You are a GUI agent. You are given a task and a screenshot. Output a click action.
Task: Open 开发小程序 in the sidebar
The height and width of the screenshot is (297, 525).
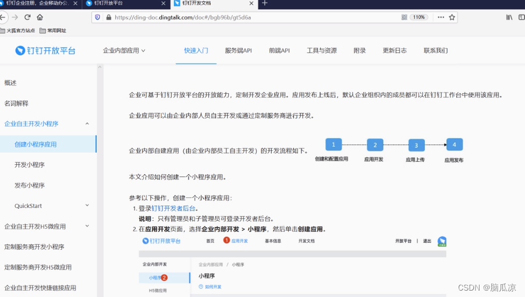tap(30, 165)
